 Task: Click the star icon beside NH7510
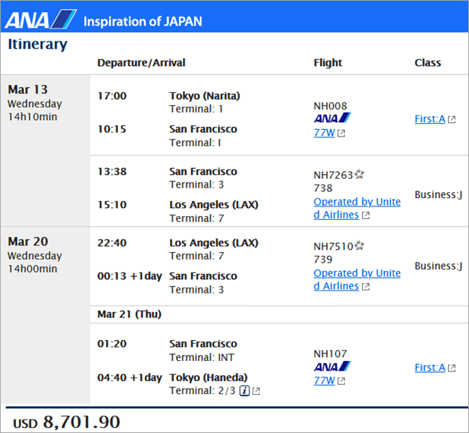(x=359, y=245)
